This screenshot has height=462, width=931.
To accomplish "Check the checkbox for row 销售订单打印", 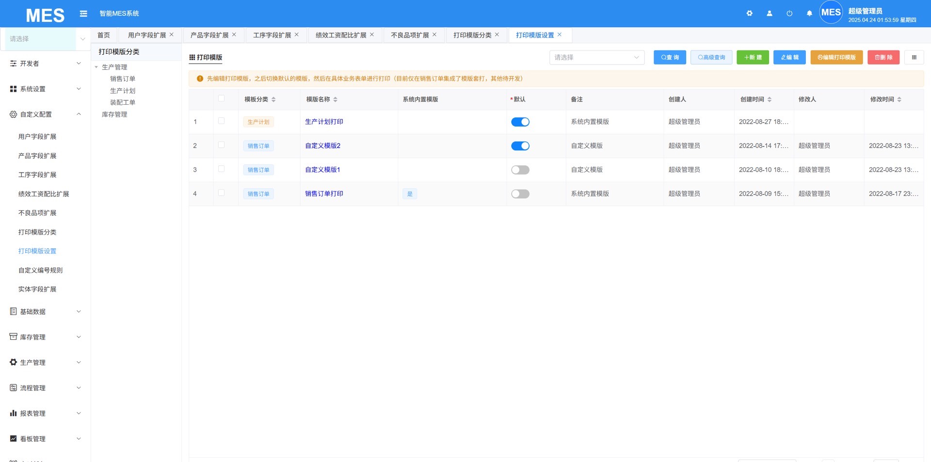I will pos(221,193).
